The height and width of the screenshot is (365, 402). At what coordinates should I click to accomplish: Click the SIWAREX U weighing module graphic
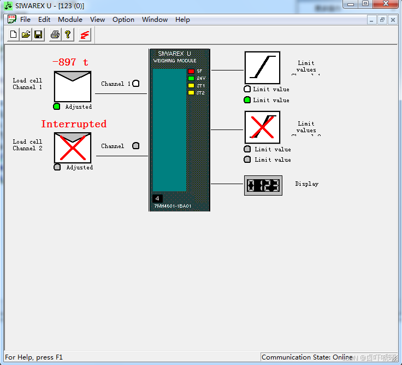tap(180, 130)
